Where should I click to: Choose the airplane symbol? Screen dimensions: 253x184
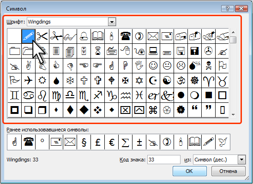point(29,80)
